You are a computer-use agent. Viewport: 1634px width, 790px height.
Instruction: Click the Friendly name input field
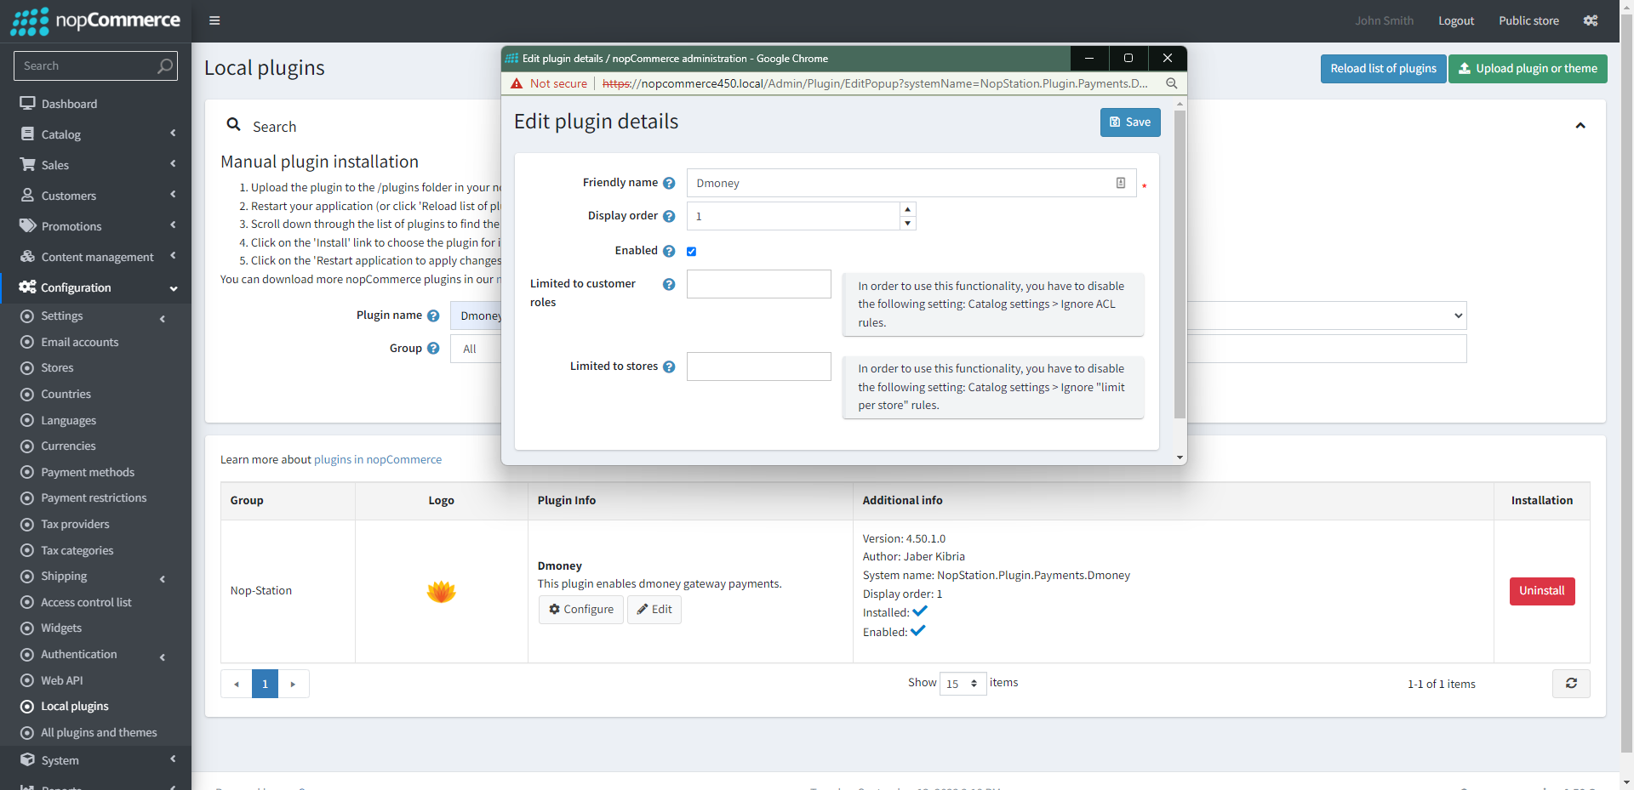click(902, 183)
